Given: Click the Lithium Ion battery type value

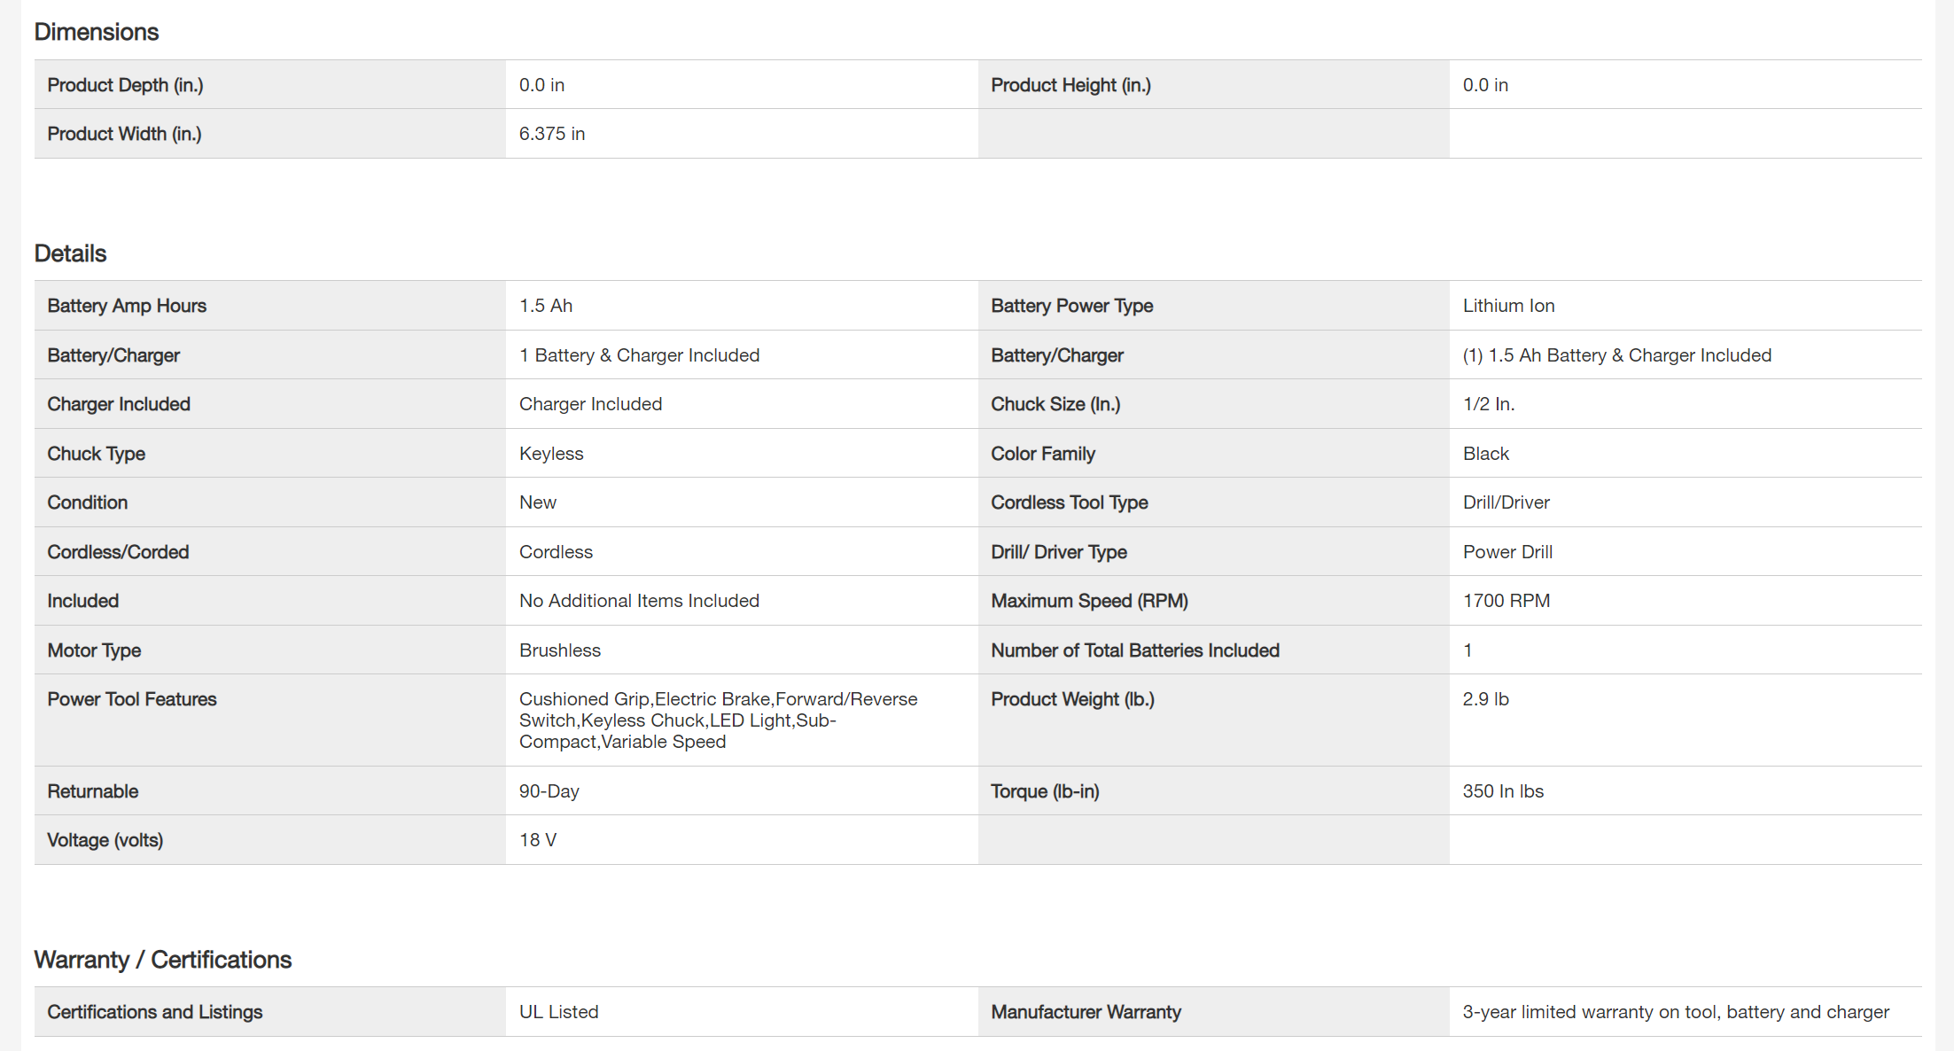Looking at the screenshot, I should [1508, 306].
